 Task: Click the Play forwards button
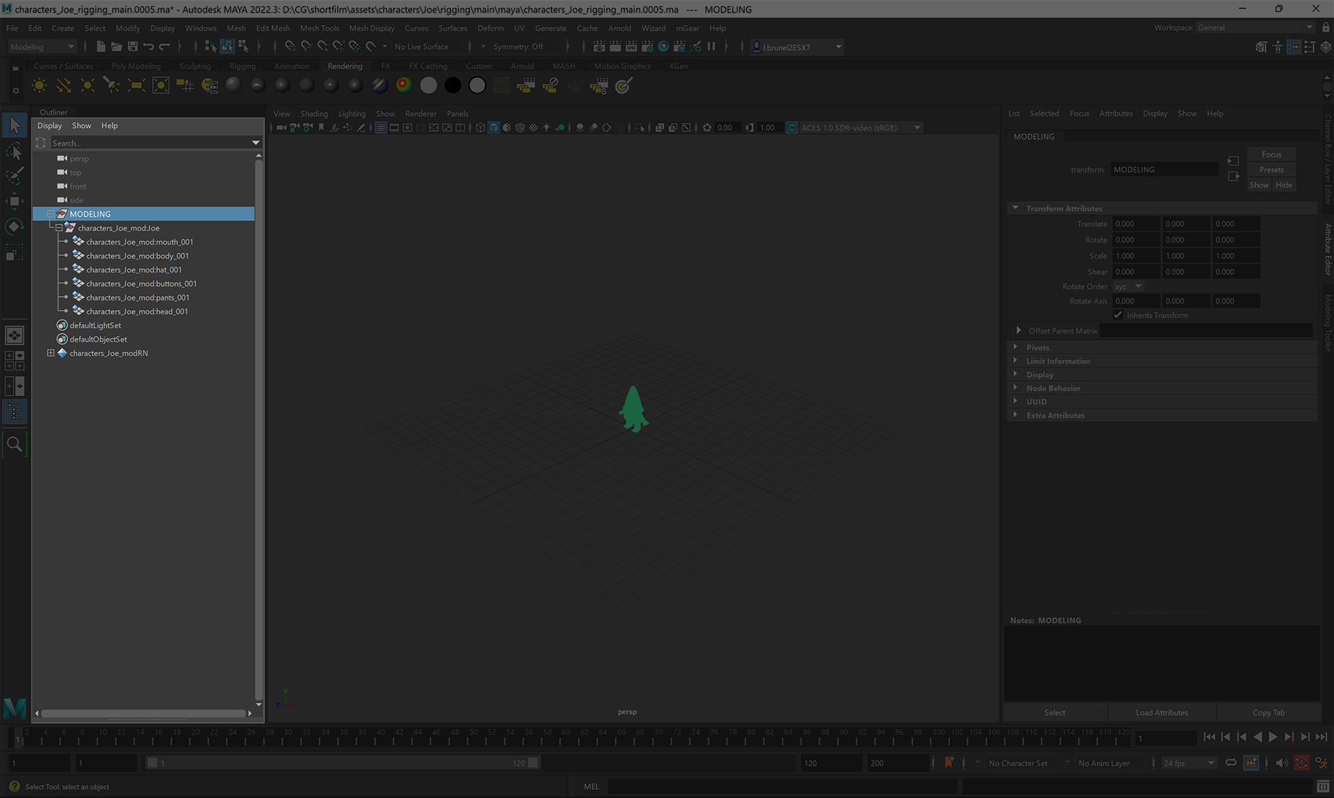pos(1273,737)
